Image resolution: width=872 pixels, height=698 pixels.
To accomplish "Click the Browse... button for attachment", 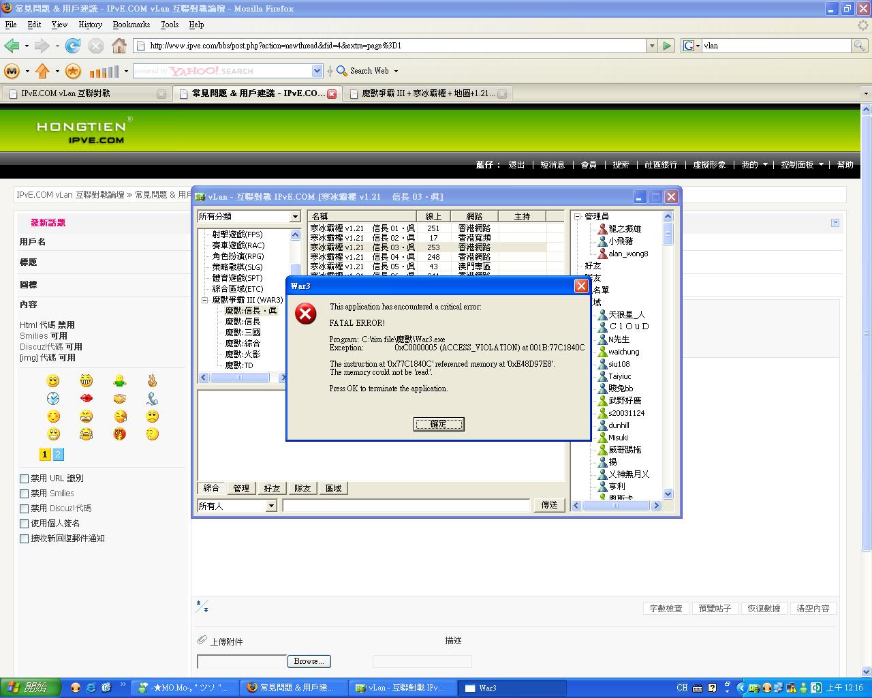I will [309, 661].
